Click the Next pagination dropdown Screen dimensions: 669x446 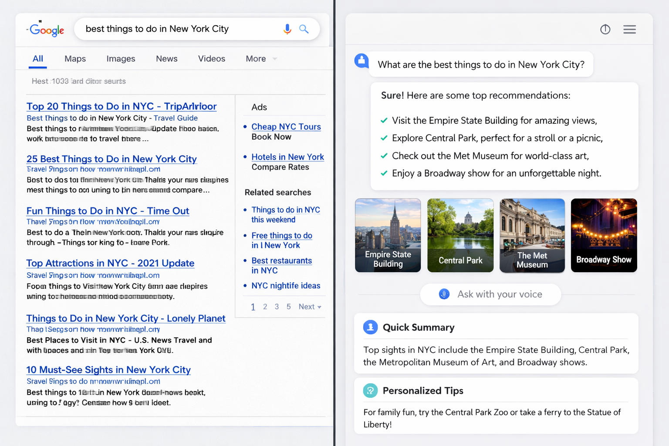(x=310, y=307)
